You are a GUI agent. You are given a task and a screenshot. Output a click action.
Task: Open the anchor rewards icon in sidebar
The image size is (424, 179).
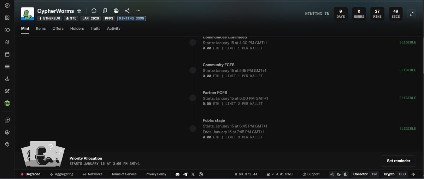(x=7, y=79)
